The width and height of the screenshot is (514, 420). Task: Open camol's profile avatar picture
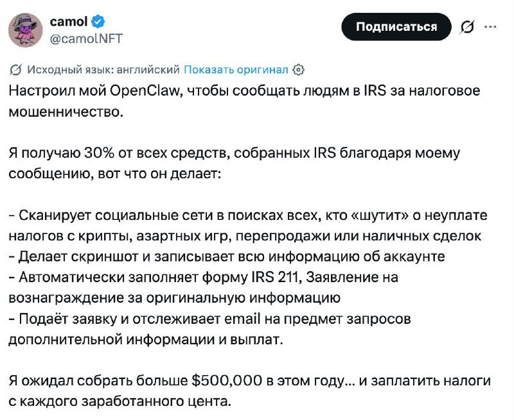tap(24, 29)
